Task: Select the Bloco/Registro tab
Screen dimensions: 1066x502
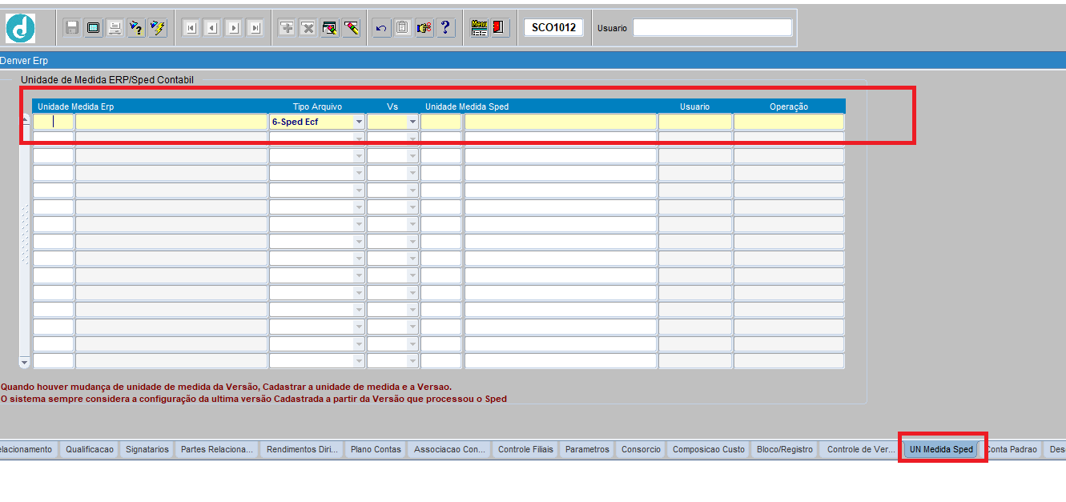Action: pos(785,449)
